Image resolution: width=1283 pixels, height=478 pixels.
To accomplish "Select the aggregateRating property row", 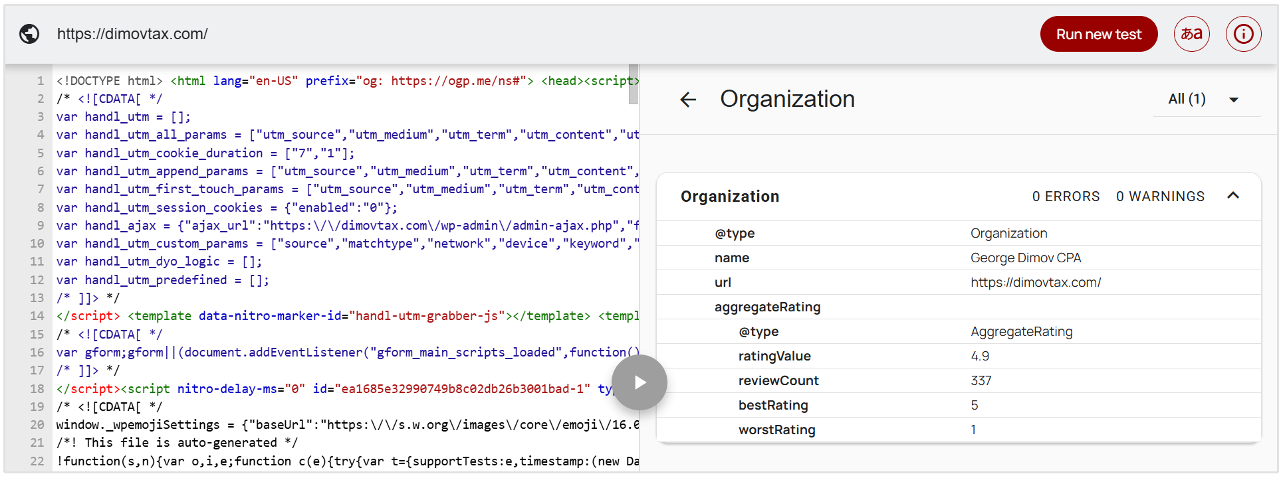I will coord(767,307).
